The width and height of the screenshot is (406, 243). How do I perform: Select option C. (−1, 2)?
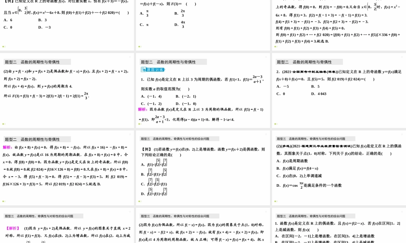151,104
